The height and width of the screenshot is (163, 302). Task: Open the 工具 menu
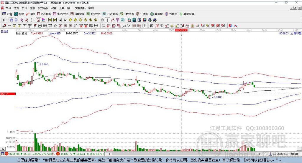click(x=62, y=8)
